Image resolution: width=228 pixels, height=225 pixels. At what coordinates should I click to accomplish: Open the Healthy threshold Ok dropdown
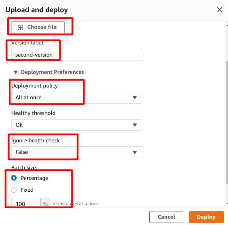click(x=77, y=125)
